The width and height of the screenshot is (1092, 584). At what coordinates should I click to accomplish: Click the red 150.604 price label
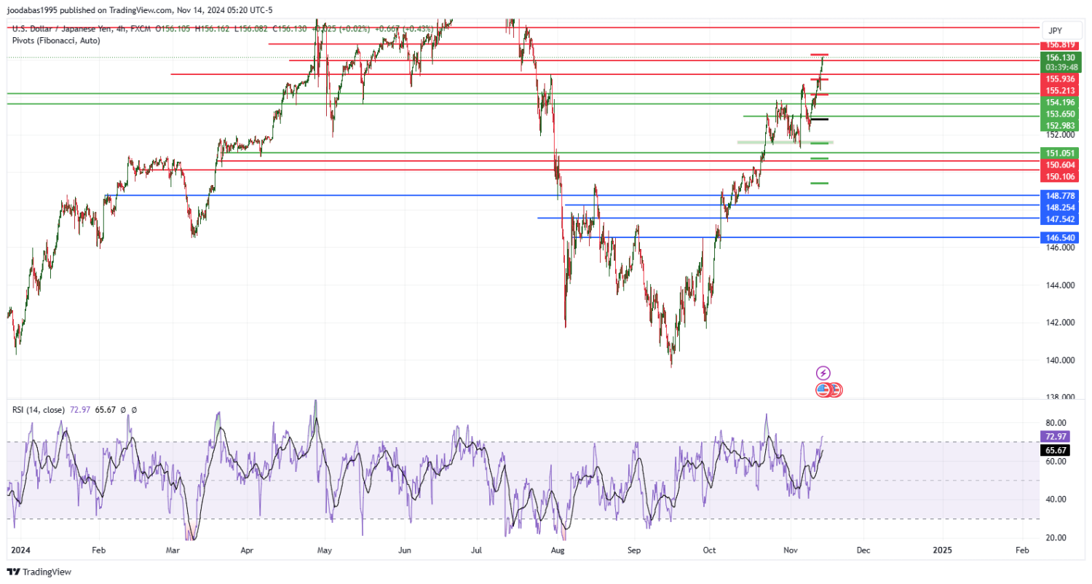[1061, 165]
